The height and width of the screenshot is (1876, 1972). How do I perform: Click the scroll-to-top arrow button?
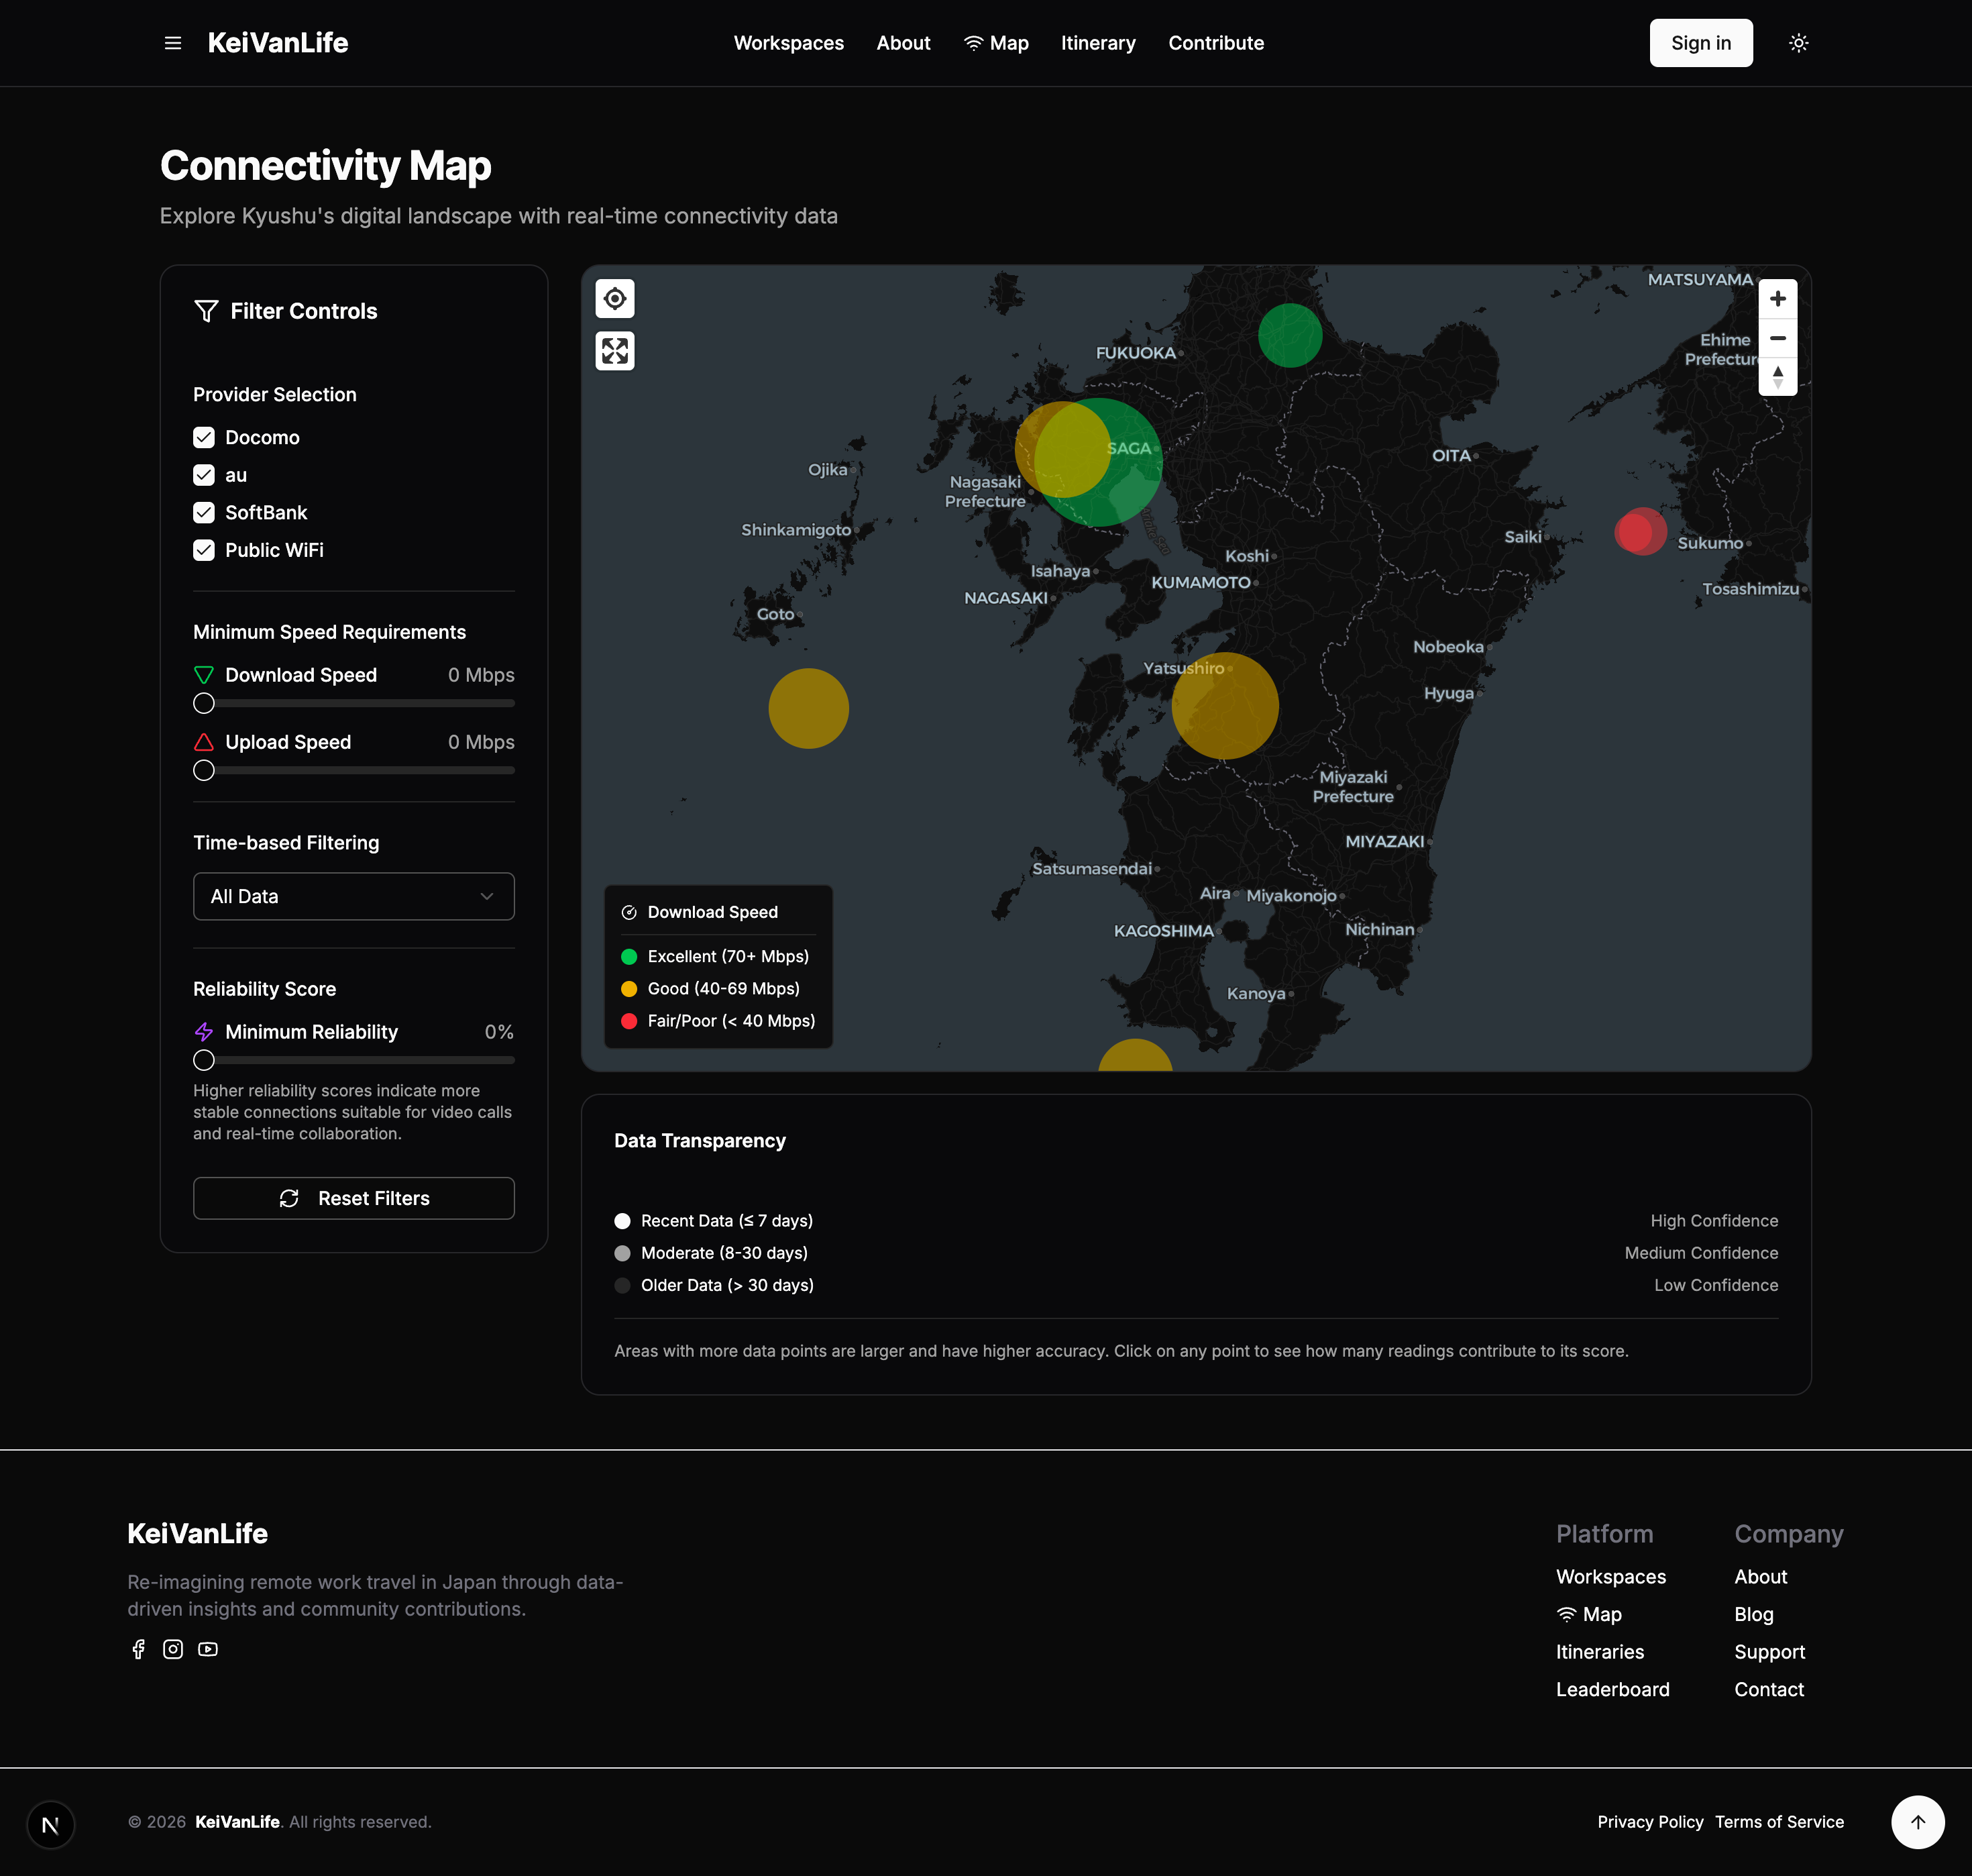1917,1822
